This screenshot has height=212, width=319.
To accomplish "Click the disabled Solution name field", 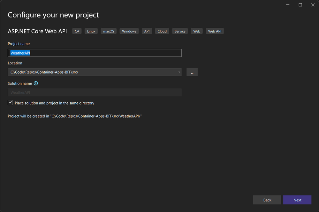I will coord(95,92).
